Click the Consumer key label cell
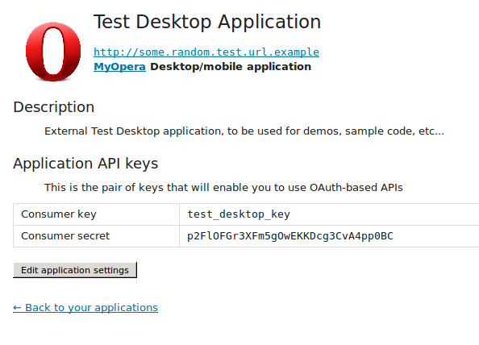 96,214
